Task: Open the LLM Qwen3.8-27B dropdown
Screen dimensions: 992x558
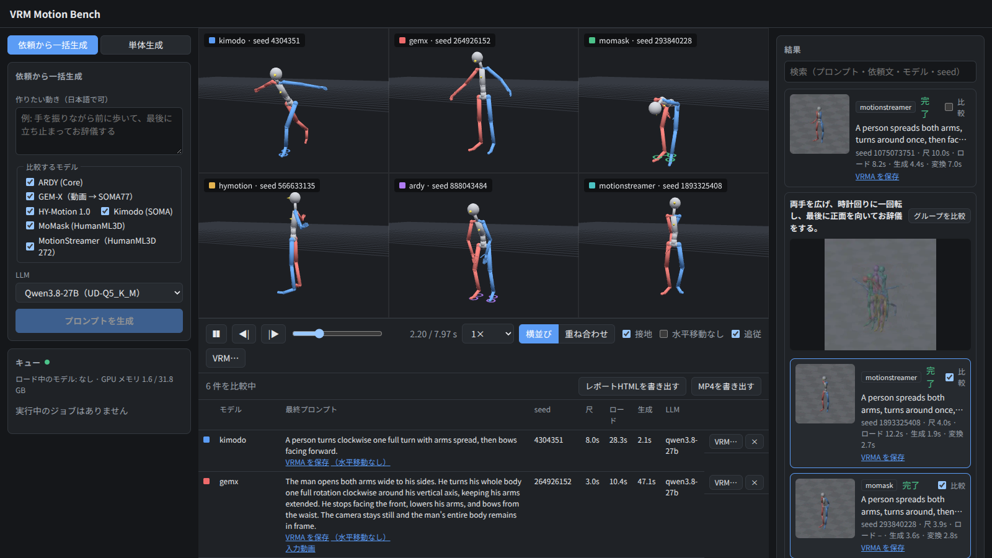Action: click(x=99, y=293)
